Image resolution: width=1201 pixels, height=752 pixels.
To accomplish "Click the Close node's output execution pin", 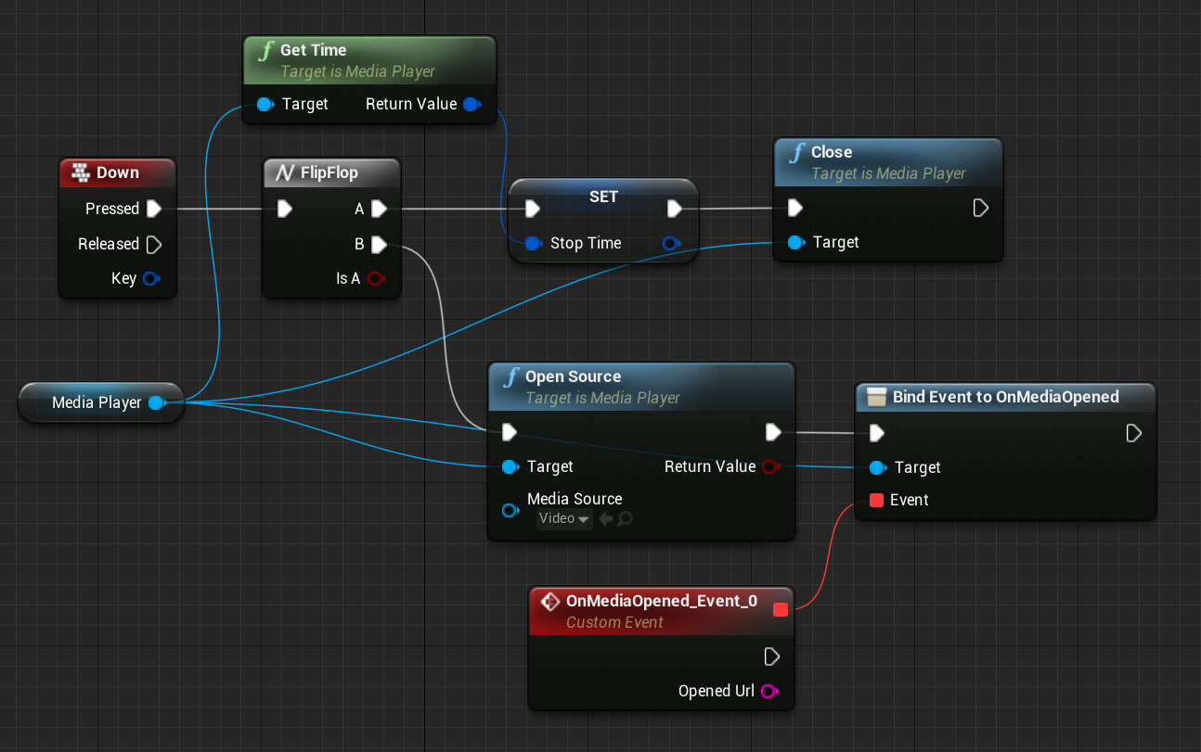I will click(x=980, y=208).
